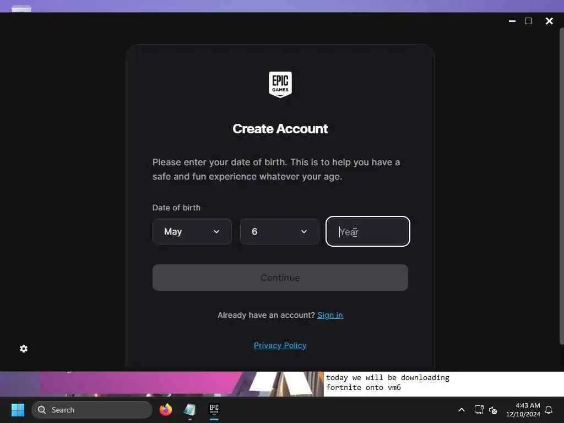The height and width of the screenshot is (423, 564).
Task: Open the notepad app in the taskbar
Action: pyautogui.click(x=190, y=410)
